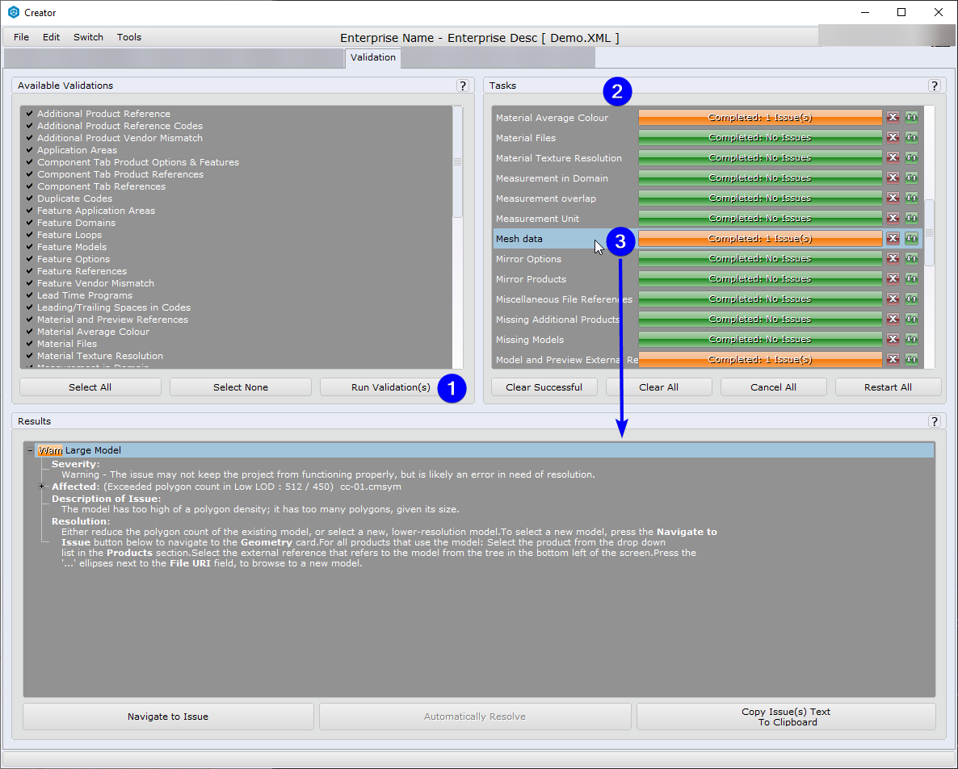
Task: Click the Select All button
Action: click(x=90, y=387)
